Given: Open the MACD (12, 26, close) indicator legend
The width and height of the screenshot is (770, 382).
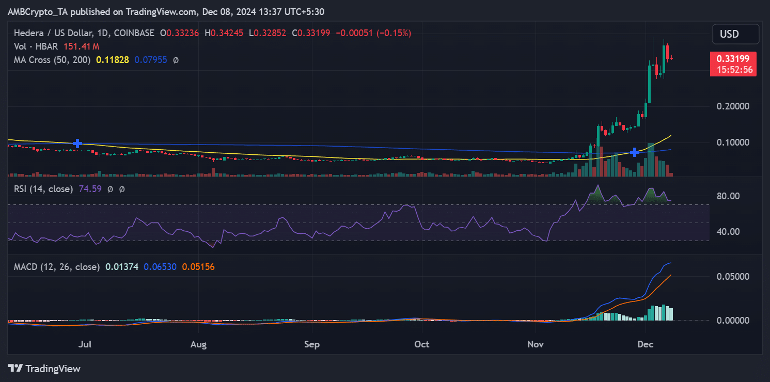Looking at the screenshot, I should 57,267.
